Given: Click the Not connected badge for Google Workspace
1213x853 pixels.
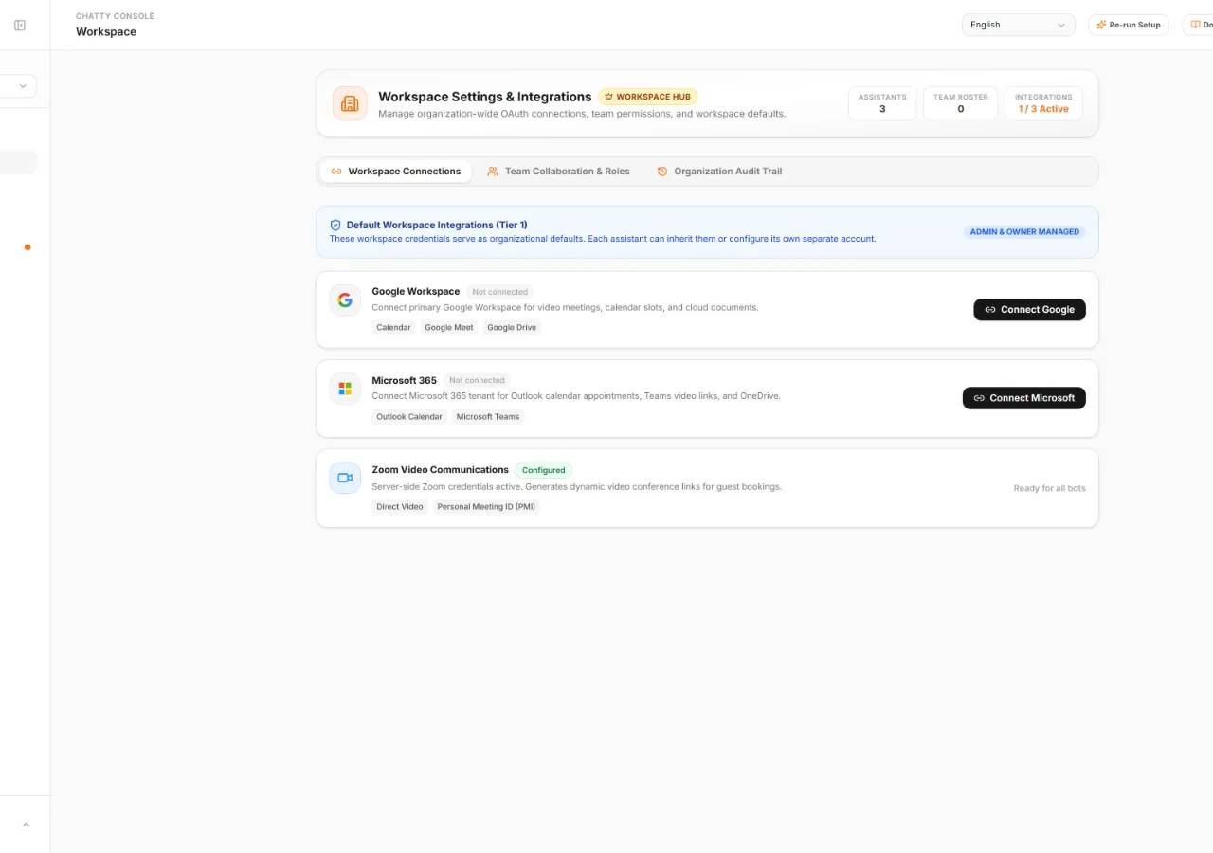Looking at the screenshot, I should pos(500,292).
